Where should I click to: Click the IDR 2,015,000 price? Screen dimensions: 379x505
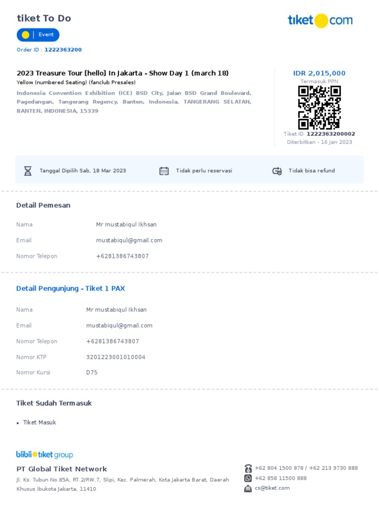319,73
